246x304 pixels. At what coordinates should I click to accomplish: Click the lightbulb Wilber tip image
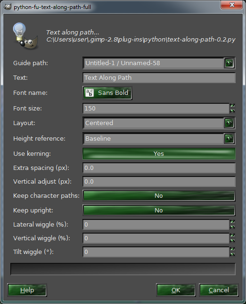(x=25, y=36)
